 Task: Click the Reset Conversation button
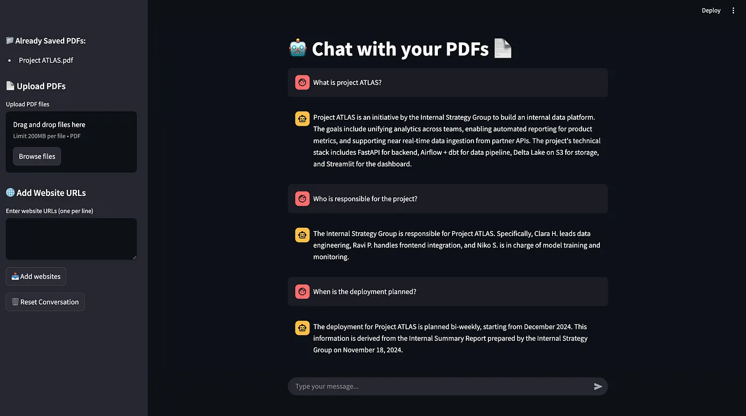(x=45, y=302)
